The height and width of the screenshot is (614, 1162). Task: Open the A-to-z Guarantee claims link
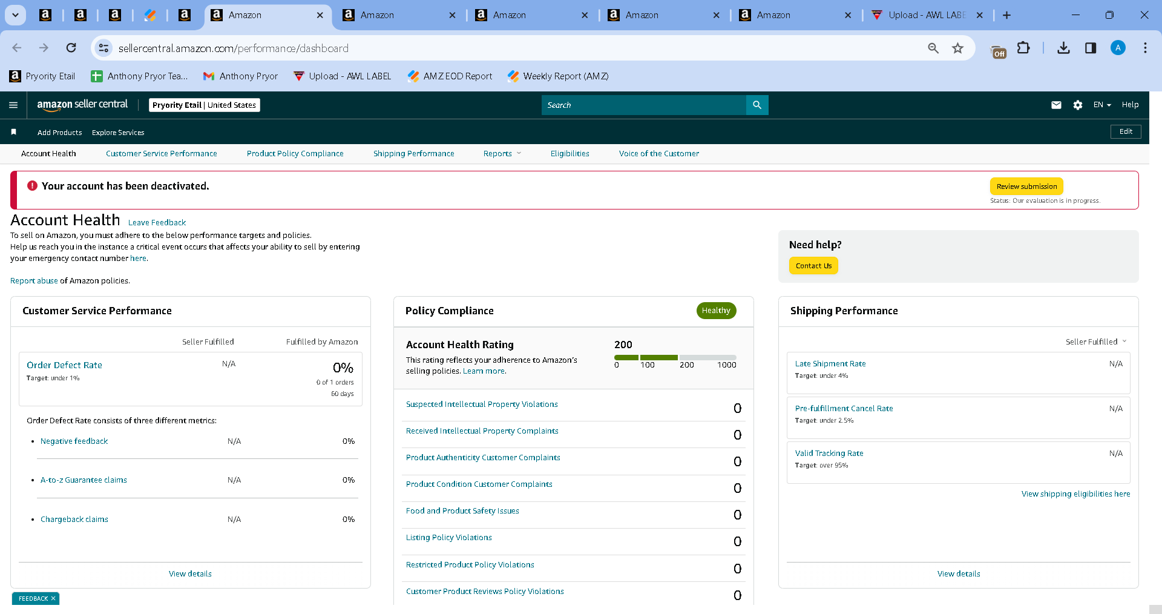[84, 480]
